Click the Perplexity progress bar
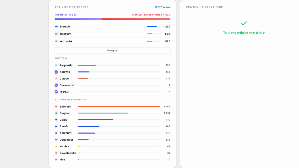Image resolution: width=299 pixels, height=168 pixels. coord(119,65)
